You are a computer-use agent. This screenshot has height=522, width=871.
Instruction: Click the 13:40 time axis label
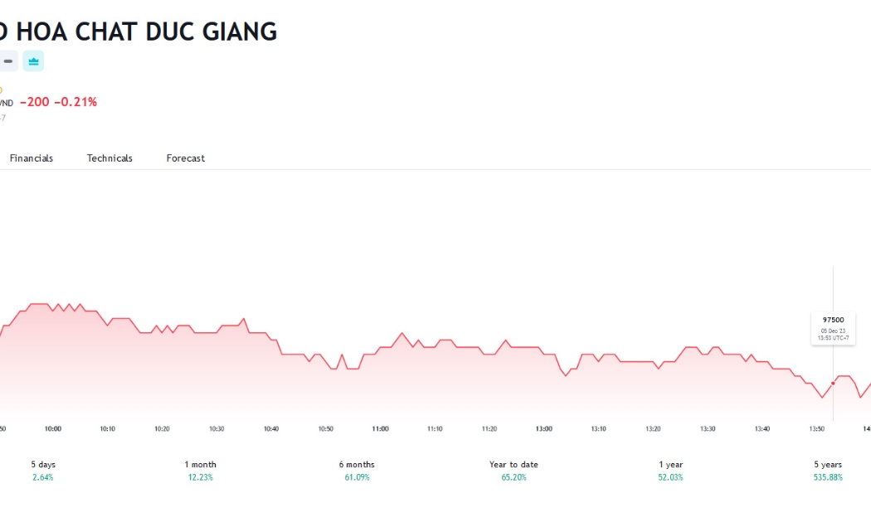coord(762,429)
